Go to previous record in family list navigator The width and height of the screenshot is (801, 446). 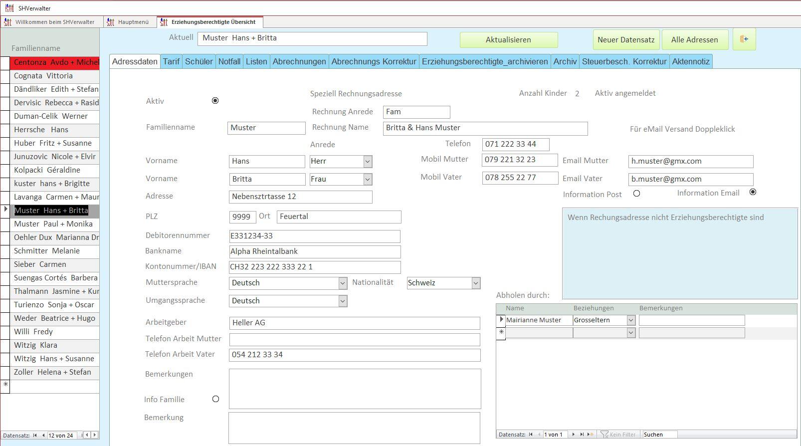pyautogui.click(x=43, y=436)
